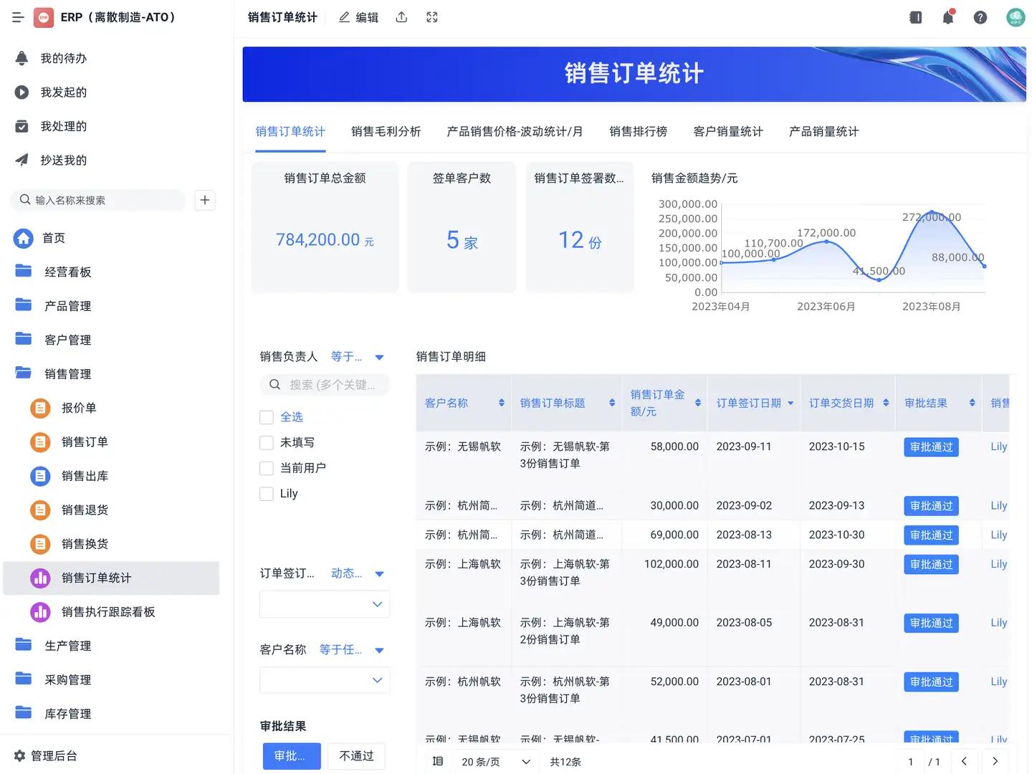The width and height of the screenshot is (1032, 774).
Task: Check the 未填写 checkbox
Action: 266,442
